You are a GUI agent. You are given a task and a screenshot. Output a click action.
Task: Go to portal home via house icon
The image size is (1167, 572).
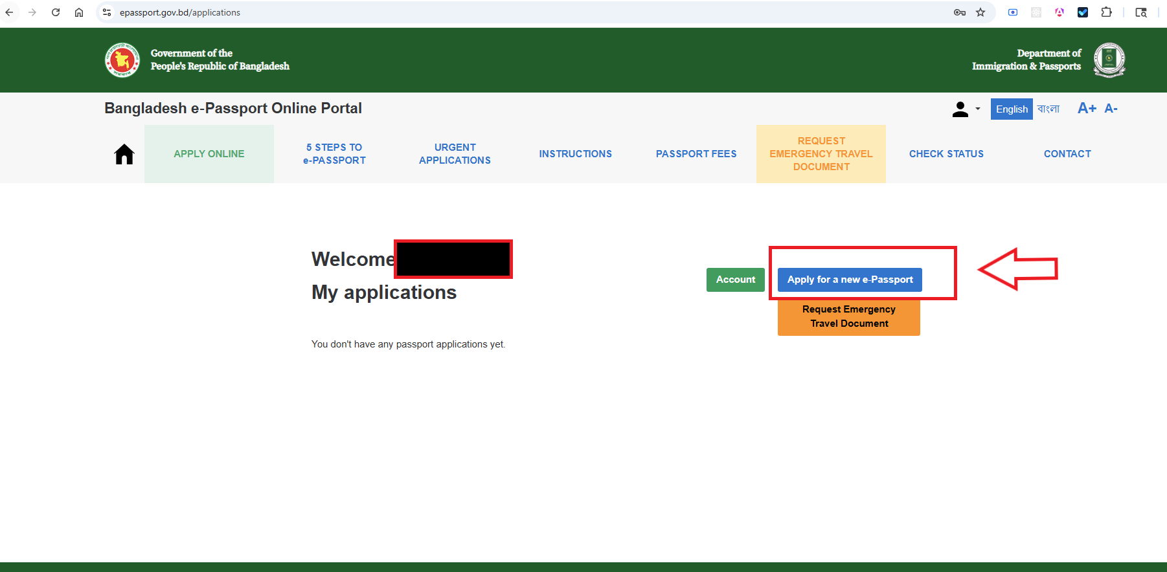(124, 154)
